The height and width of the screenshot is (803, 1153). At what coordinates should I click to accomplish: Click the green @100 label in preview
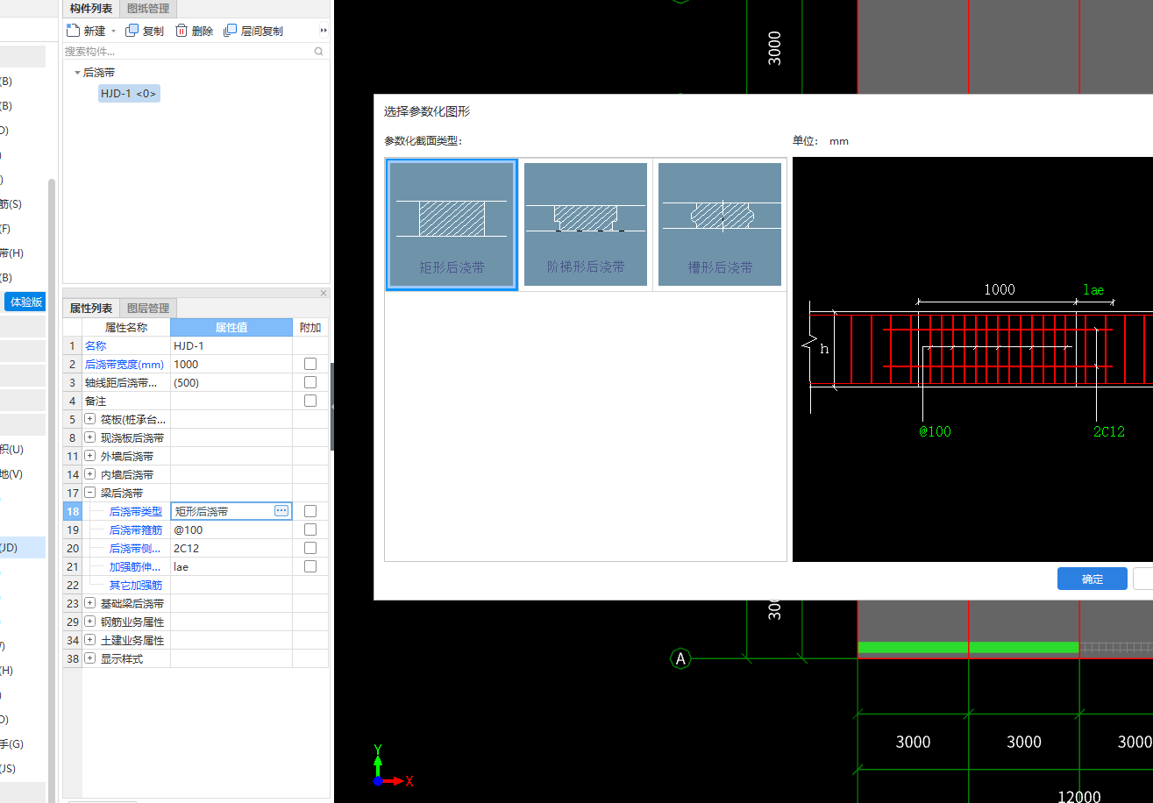935,431
